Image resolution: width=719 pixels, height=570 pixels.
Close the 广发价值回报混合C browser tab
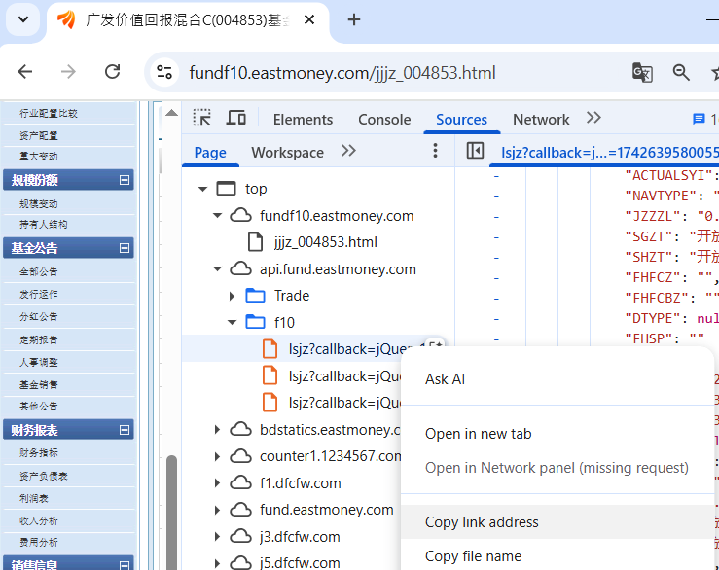[x=309, y=19]
